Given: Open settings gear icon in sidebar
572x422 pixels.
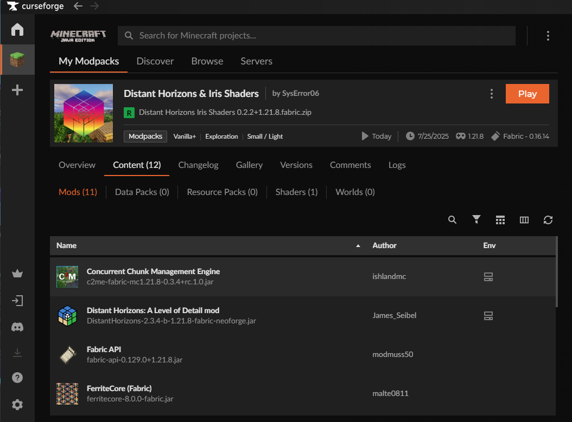Looking at the screenshot, I should tap(17, 405).
